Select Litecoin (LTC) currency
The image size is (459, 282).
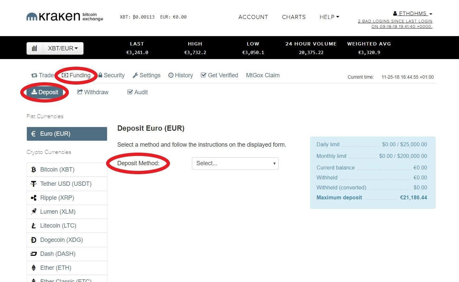click(x=67, y=226)
